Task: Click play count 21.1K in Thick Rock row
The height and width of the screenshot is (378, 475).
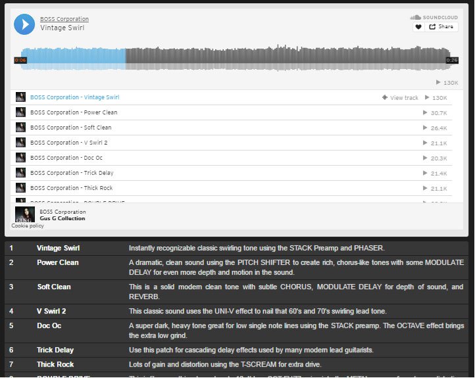Action: [435, 189]
